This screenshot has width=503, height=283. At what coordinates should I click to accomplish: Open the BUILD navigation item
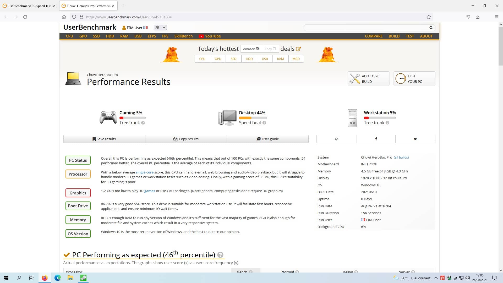click(394, 36)
